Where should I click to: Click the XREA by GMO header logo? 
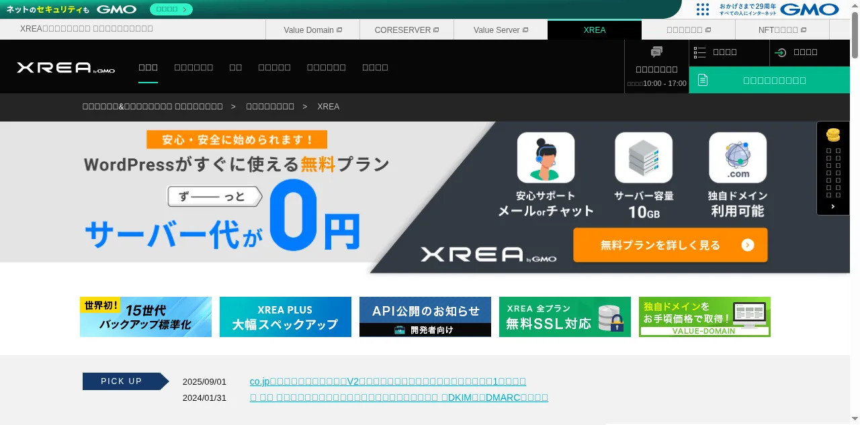[x=66, y=67]
